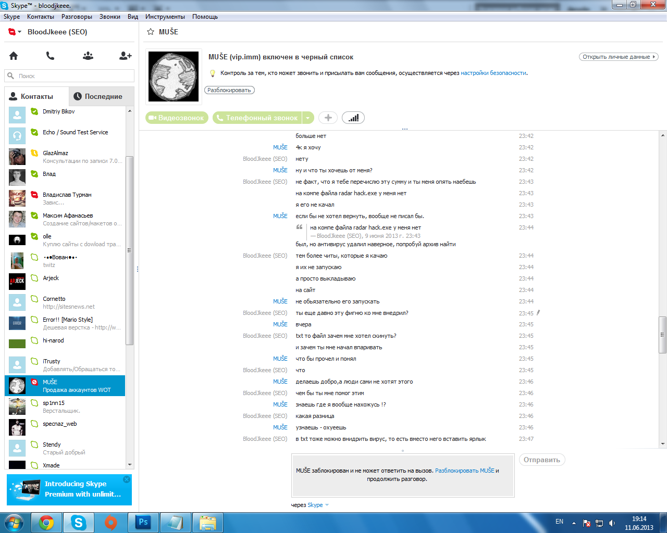Select contact GlazAlmaz

tap(65, 157)
